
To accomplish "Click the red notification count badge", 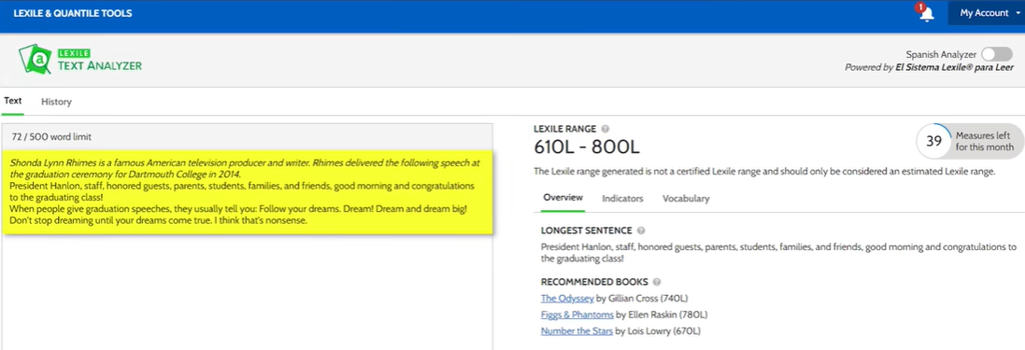I will 920,7.
